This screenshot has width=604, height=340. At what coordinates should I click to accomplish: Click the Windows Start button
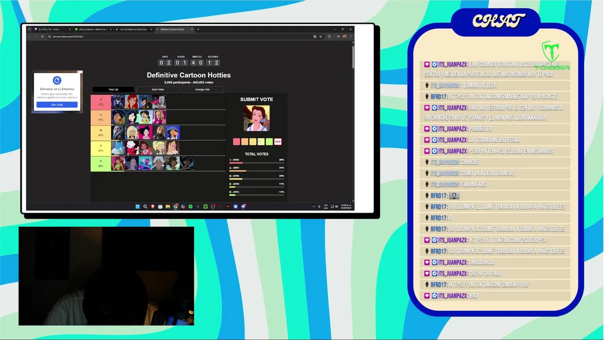138,206
